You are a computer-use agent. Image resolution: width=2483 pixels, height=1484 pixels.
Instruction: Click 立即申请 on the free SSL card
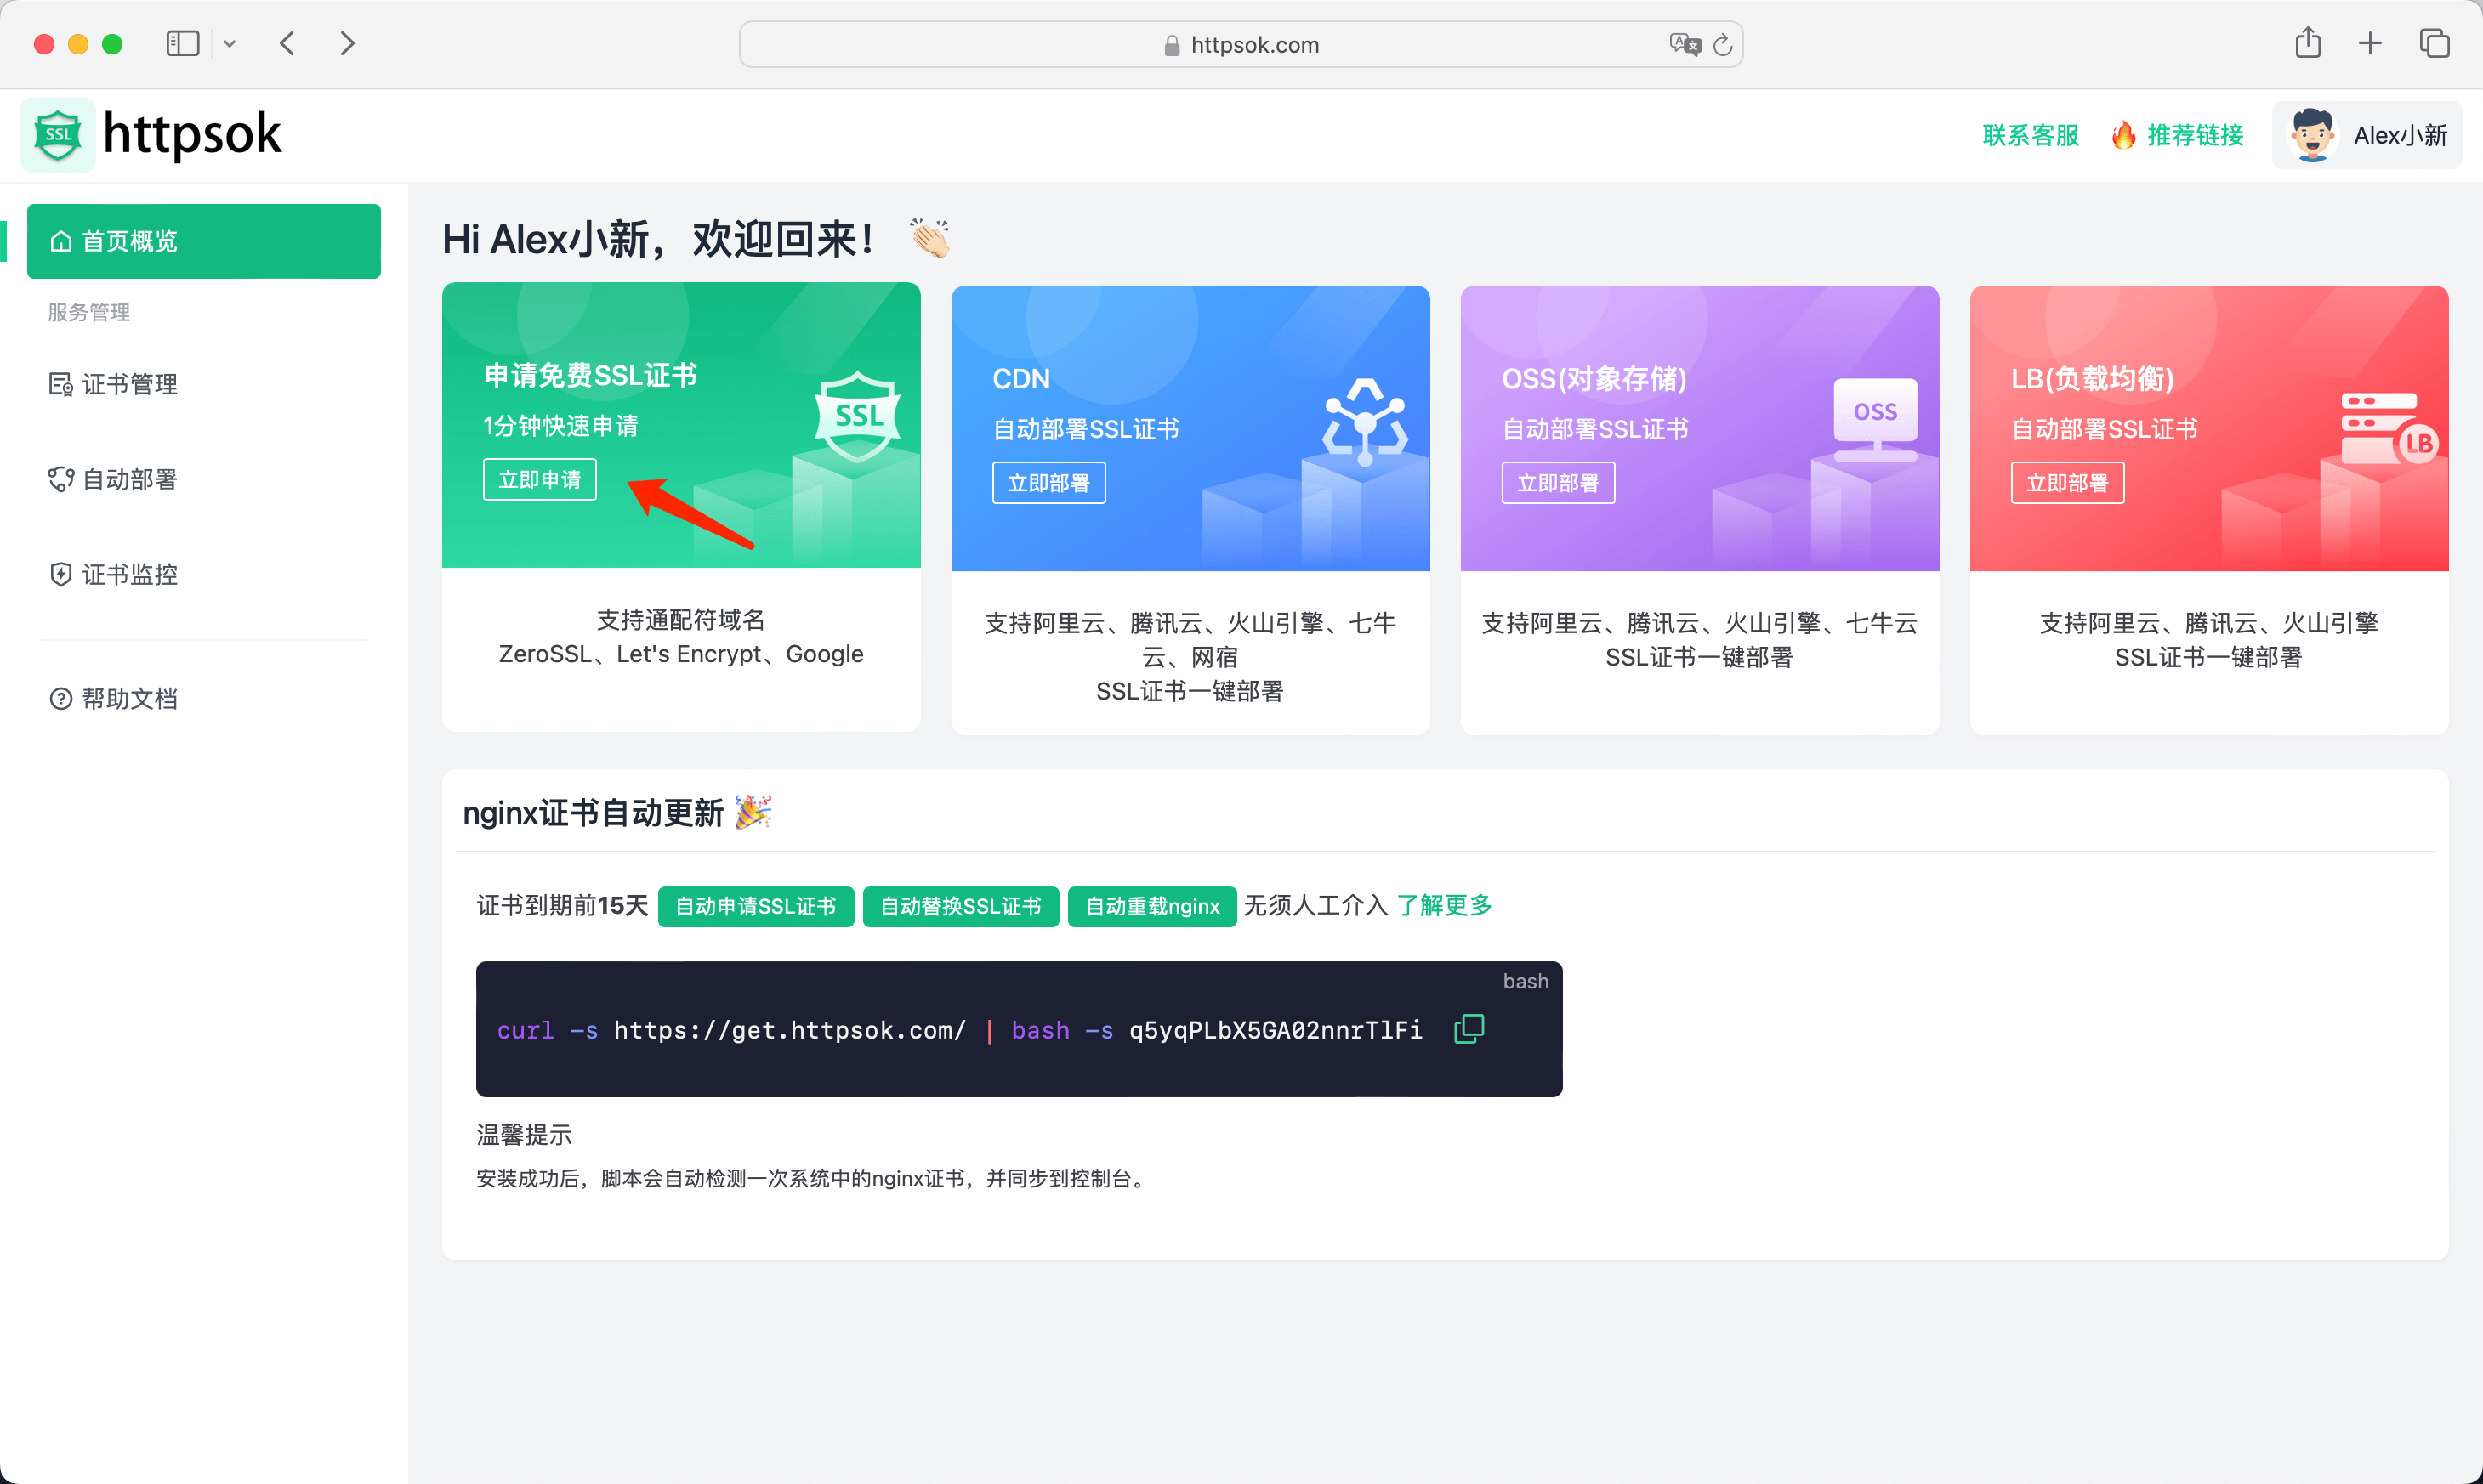(x=539, y=479)
